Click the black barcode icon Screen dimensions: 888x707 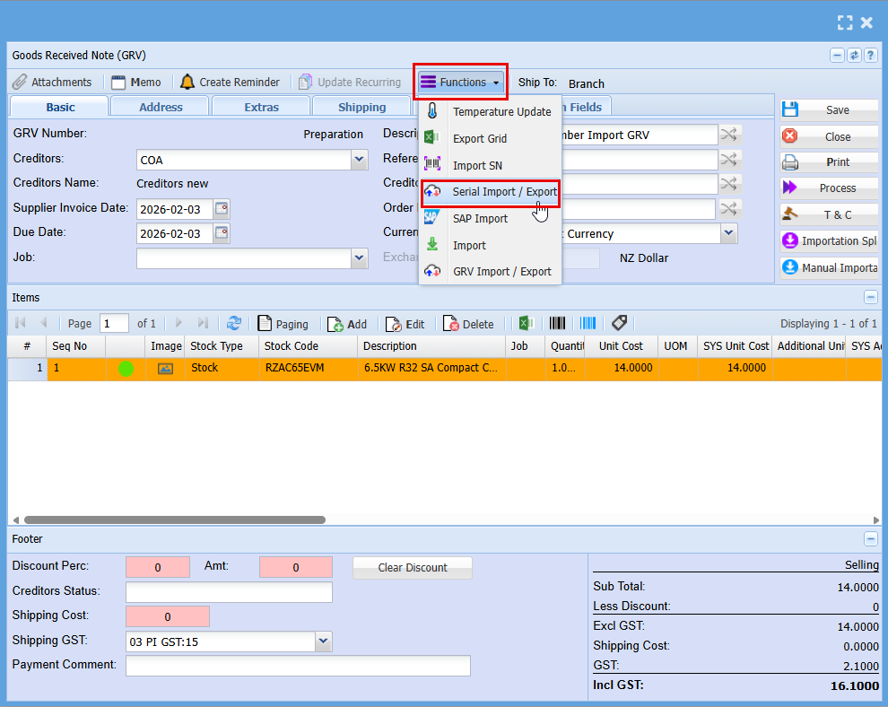558,324
